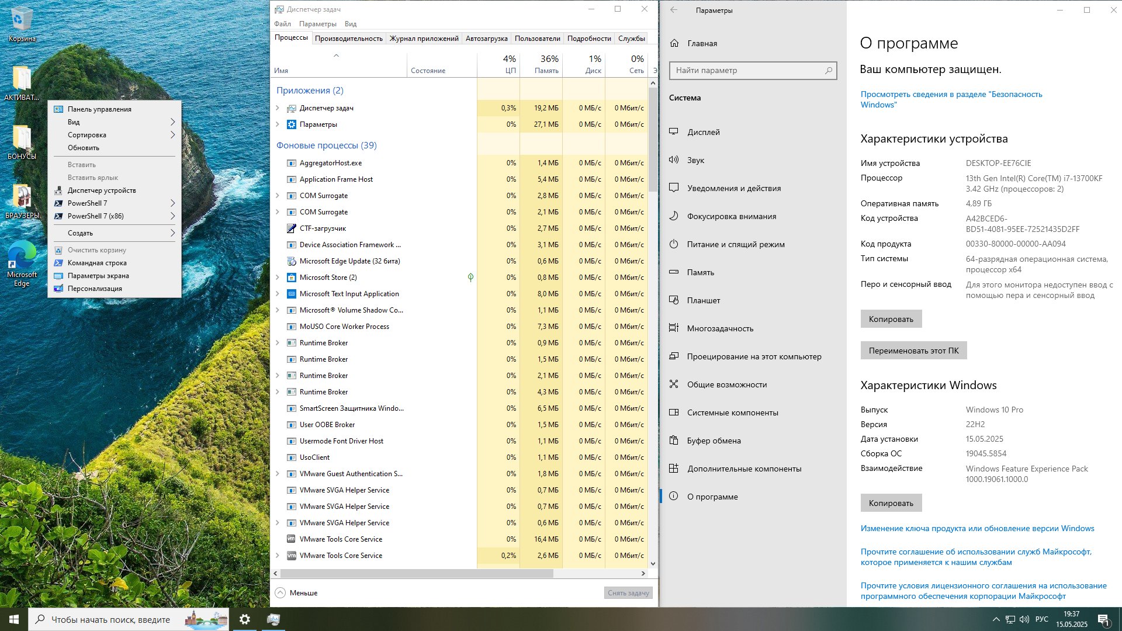1122x631 pixels.
Task: Sort processes by ЦП column header
Action: click(498, 64)
